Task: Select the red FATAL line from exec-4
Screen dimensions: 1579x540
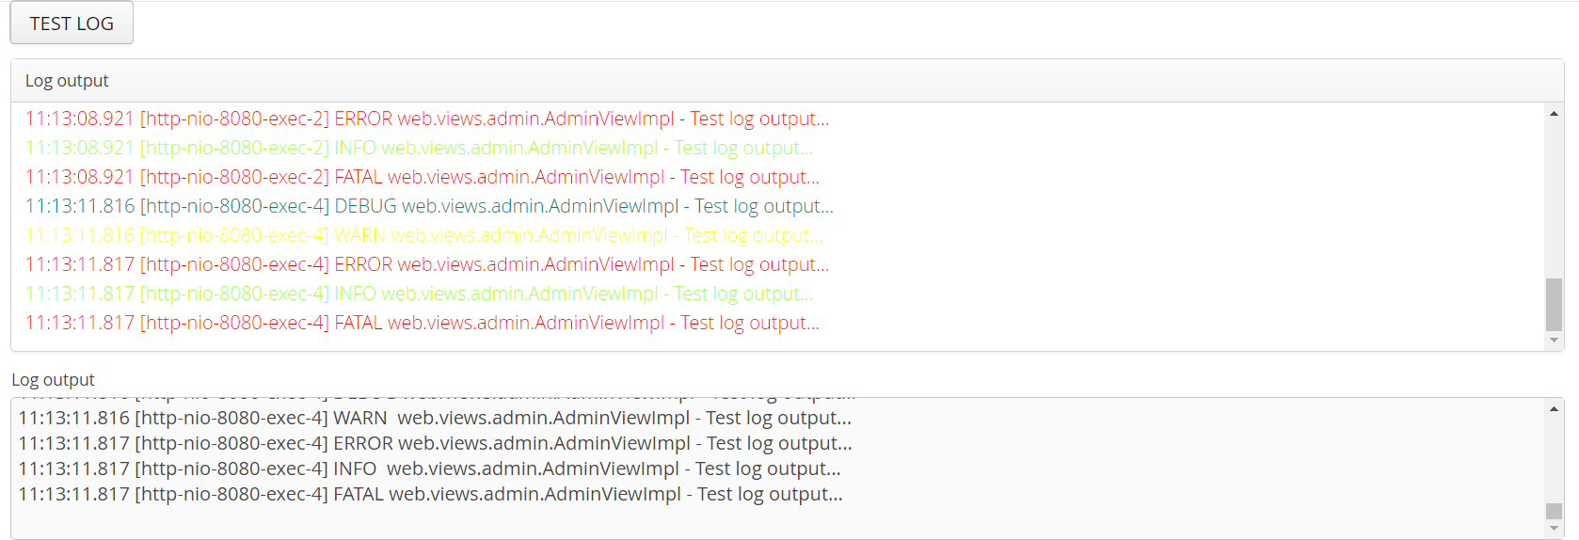Action: coord(423,323)
